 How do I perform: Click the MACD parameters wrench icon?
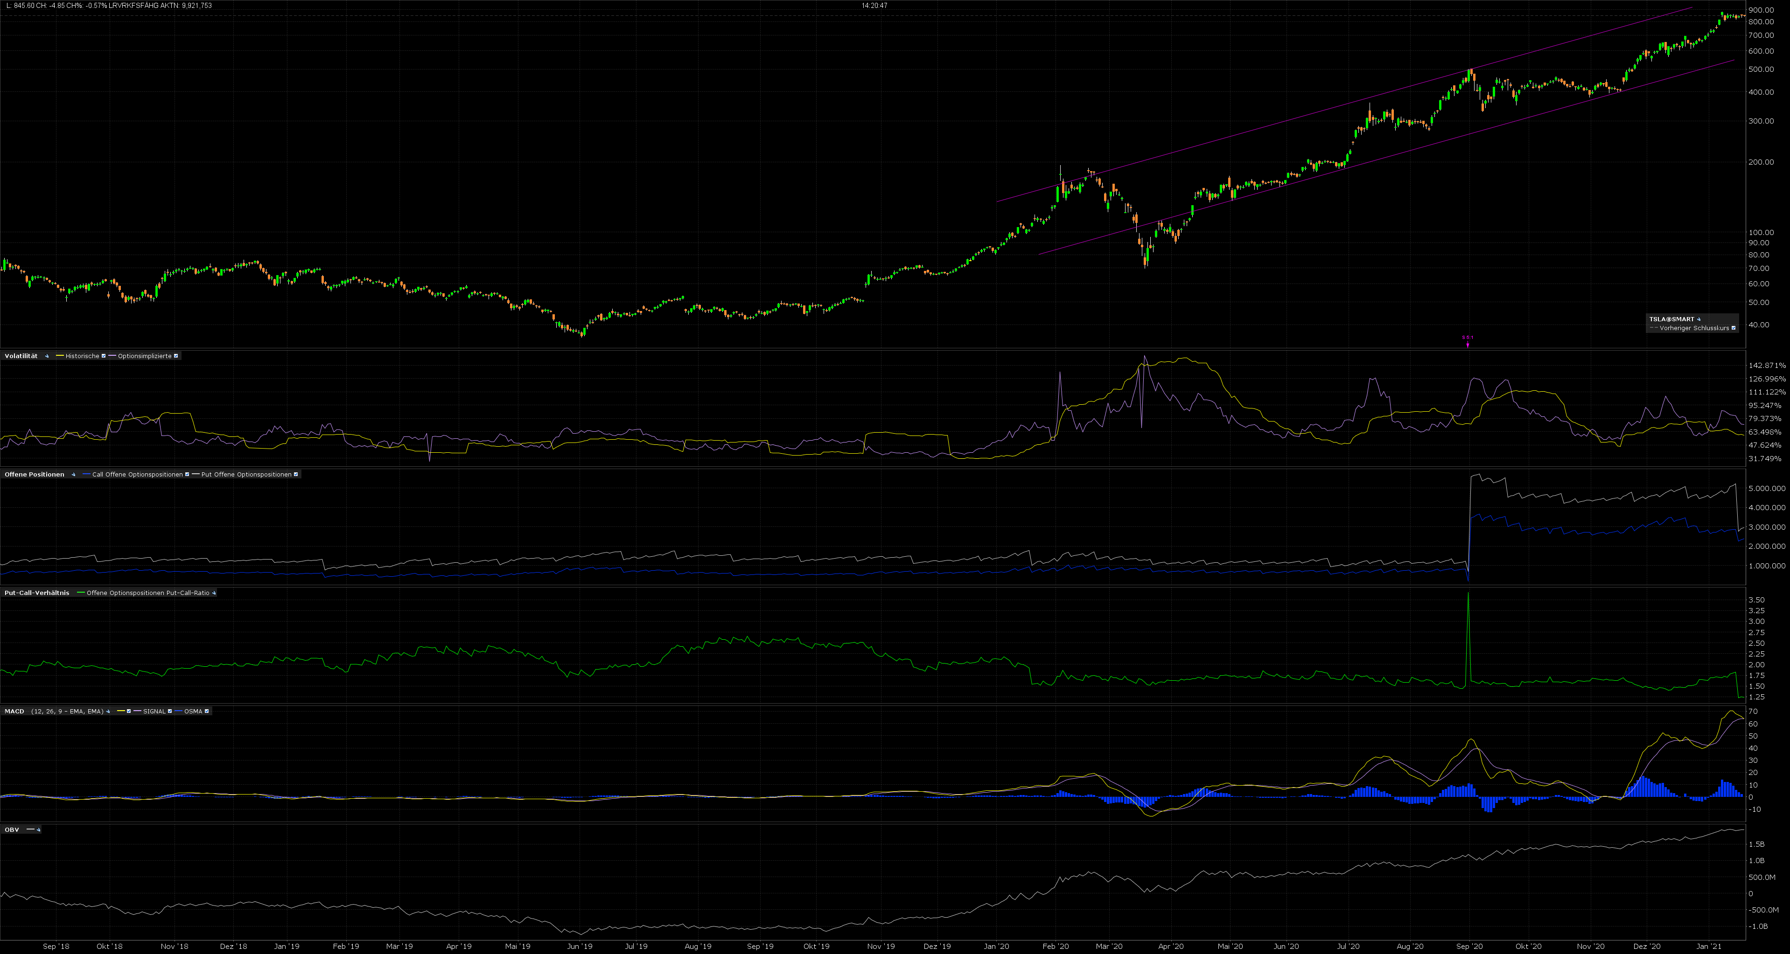(x=108, y=712)
